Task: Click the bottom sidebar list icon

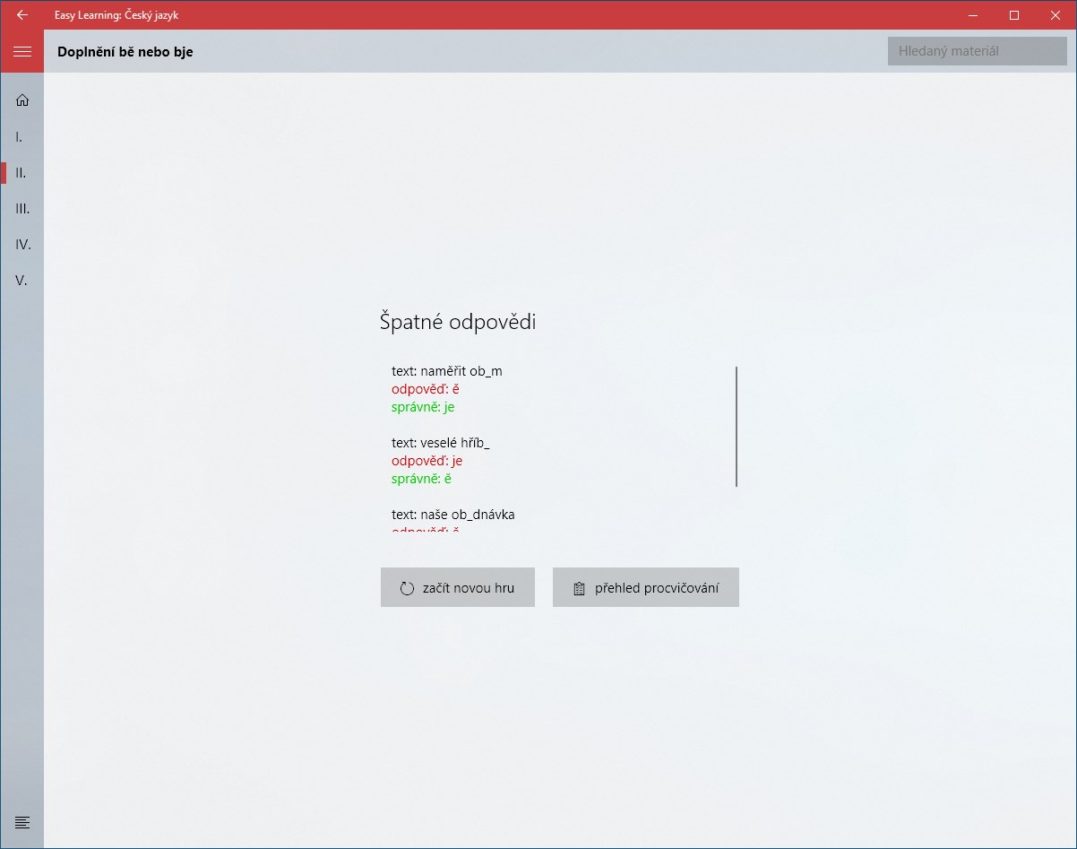Action: click(22, 822)
